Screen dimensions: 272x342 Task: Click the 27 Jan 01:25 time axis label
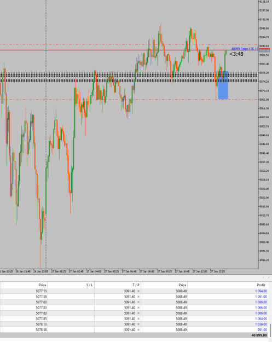pos(58,271)
